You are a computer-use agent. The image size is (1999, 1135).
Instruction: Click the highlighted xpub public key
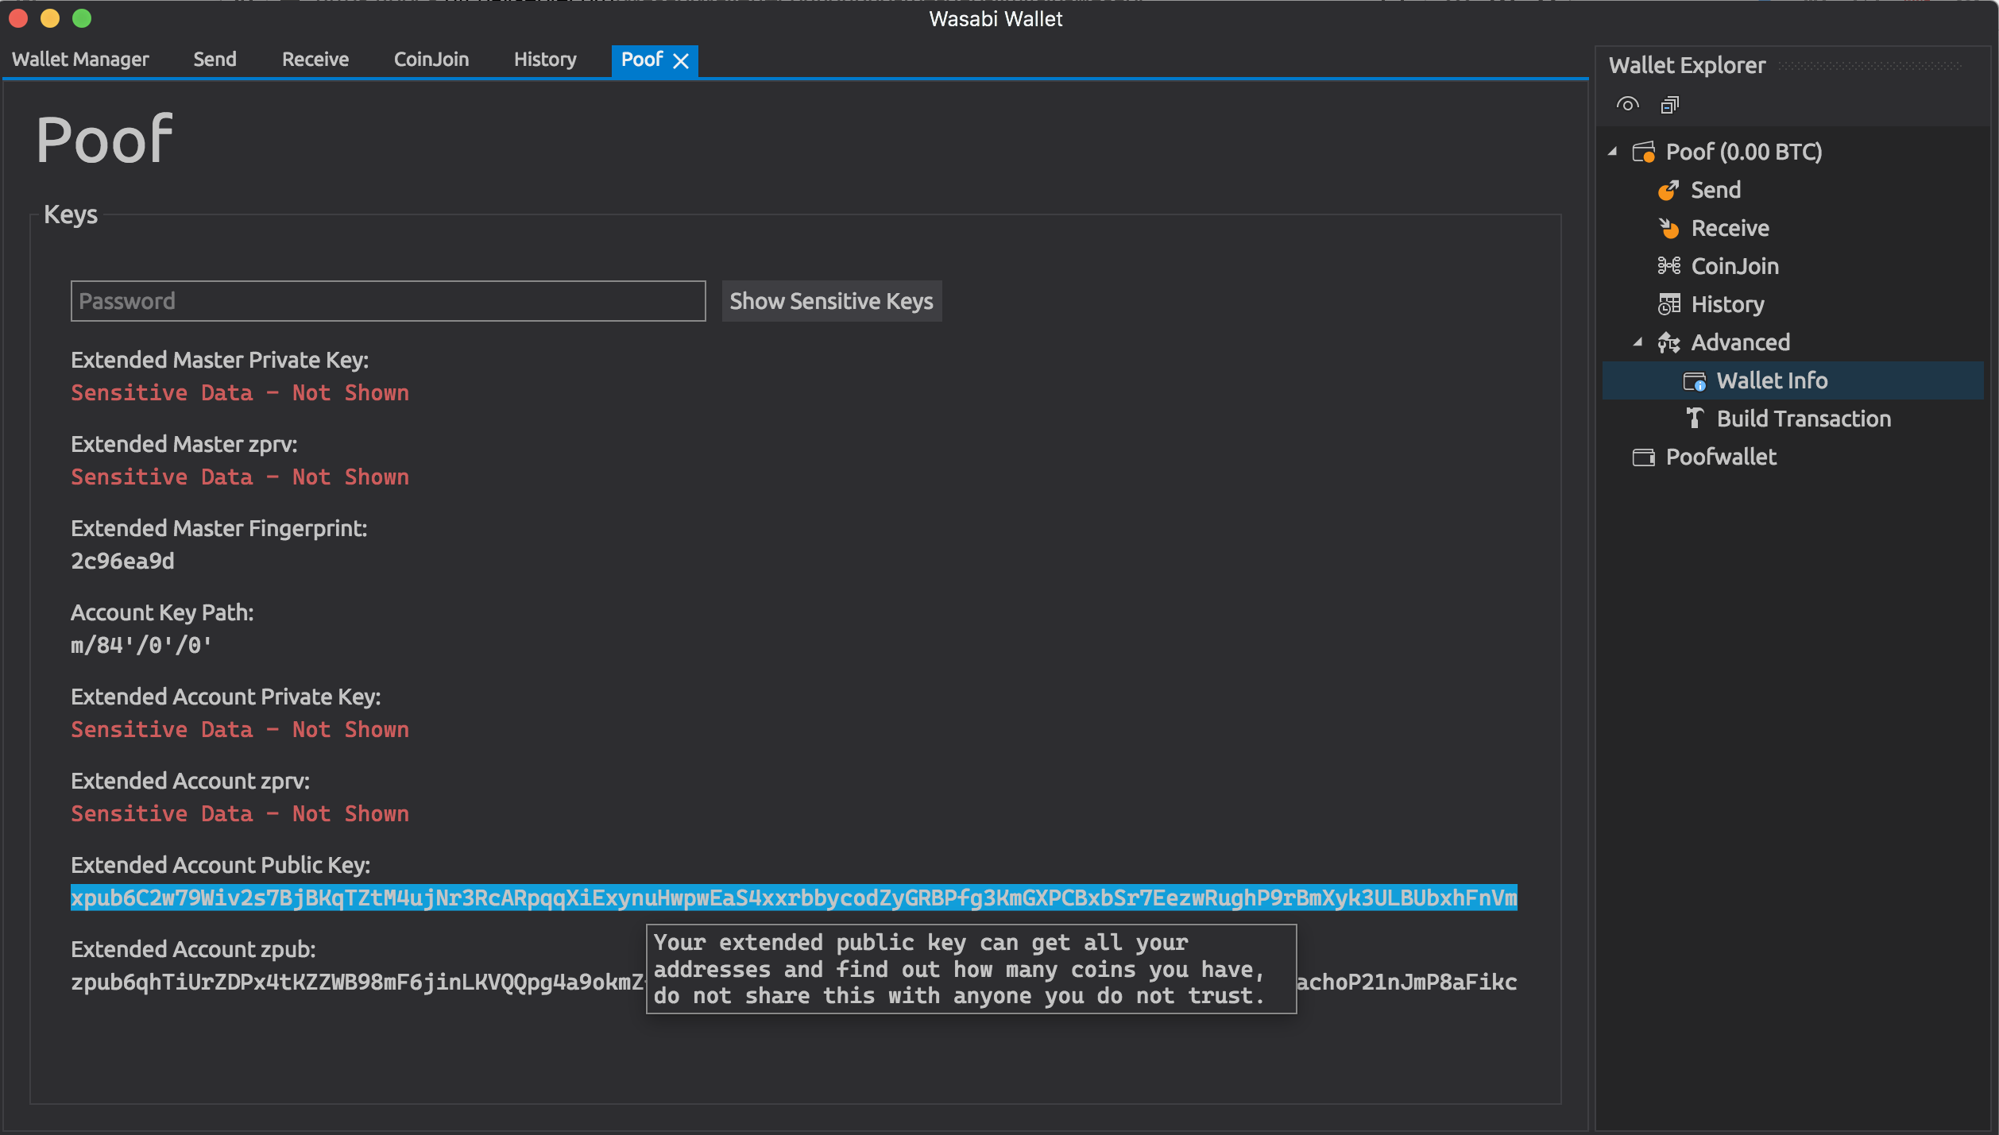[x=794, y=898]
